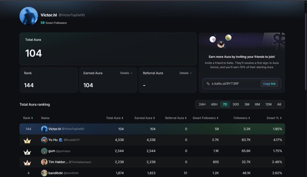Click the 805 Smart Followers value
Viewport: 307px width, 177px height.
coord(216,162)
